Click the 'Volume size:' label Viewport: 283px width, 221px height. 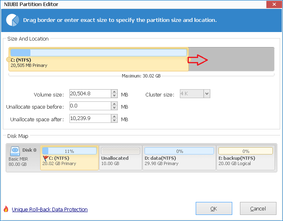pos(49,95)
